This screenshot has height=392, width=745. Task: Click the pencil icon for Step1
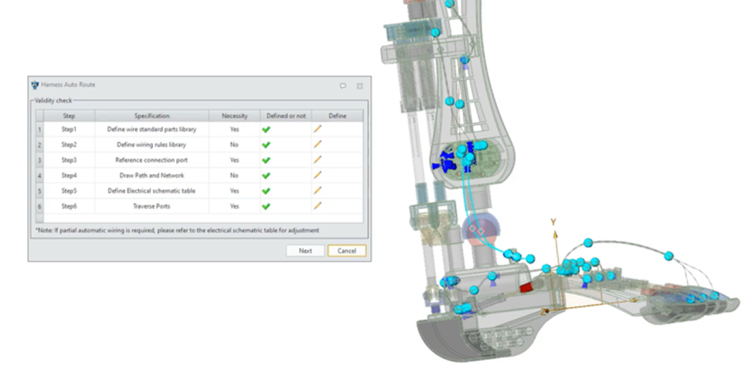[318, 129]
